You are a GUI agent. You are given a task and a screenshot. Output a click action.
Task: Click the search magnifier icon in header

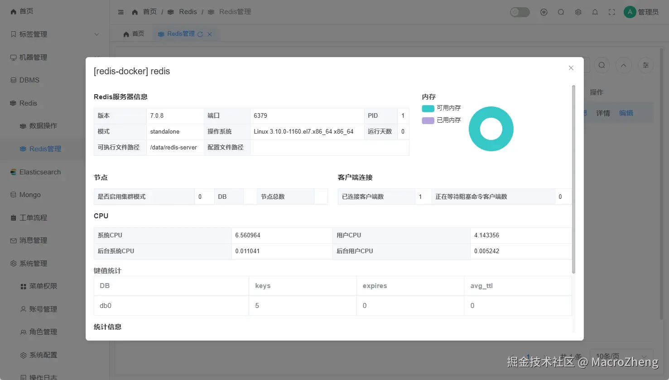[x=561, y=12]
